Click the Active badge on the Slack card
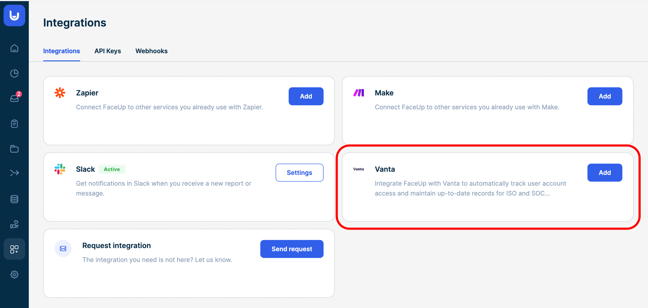The image size is (648, 308). coord(112,169)
